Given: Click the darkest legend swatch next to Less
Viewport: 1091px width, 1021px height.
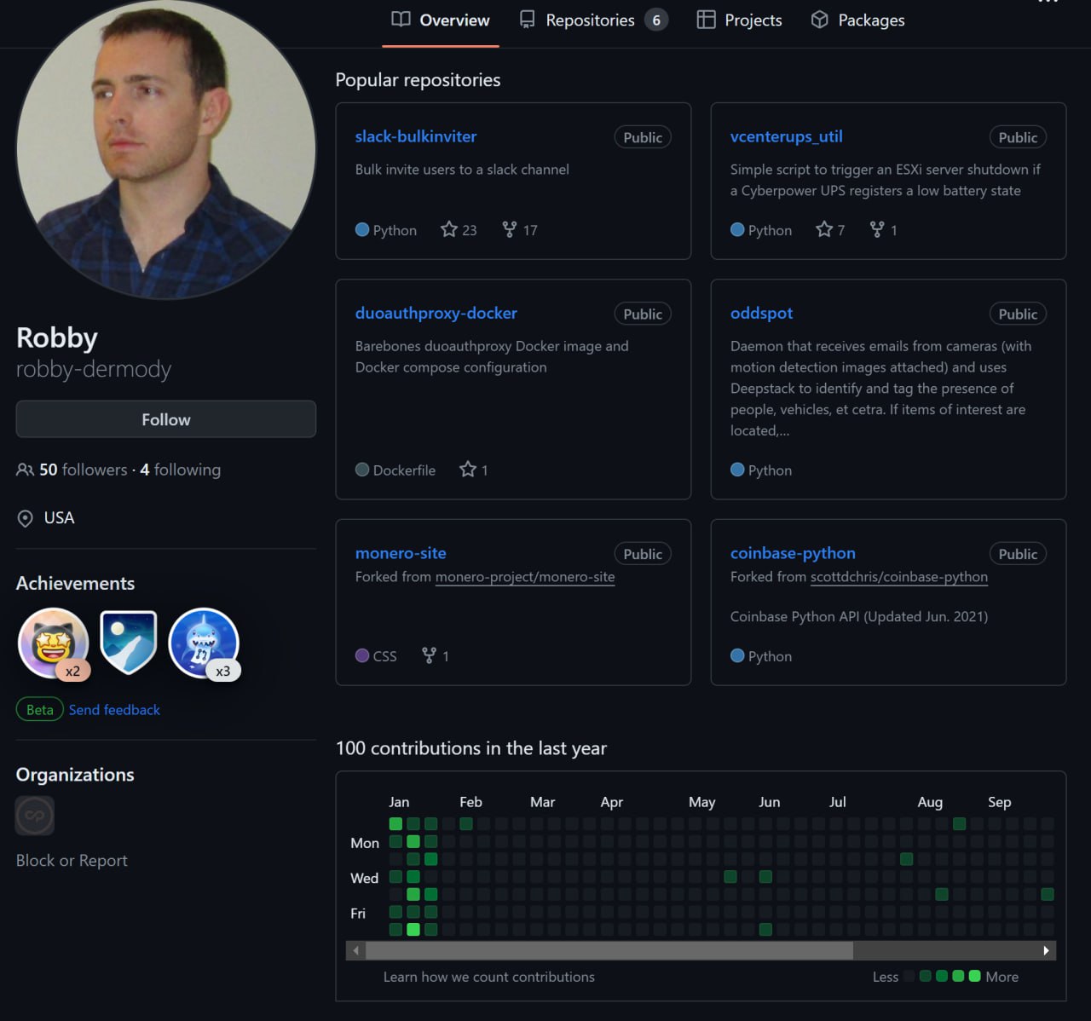Looking at the screenshot, I should click(909, 977).
